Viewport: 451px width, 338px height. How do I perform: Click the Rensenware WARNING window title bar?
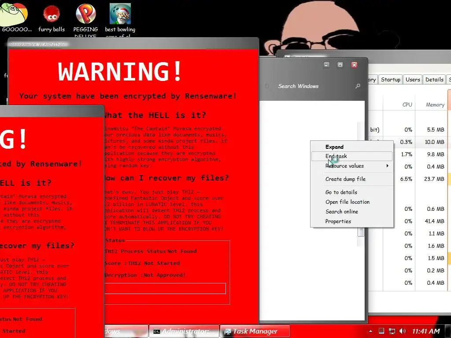[x=133, y=44]
